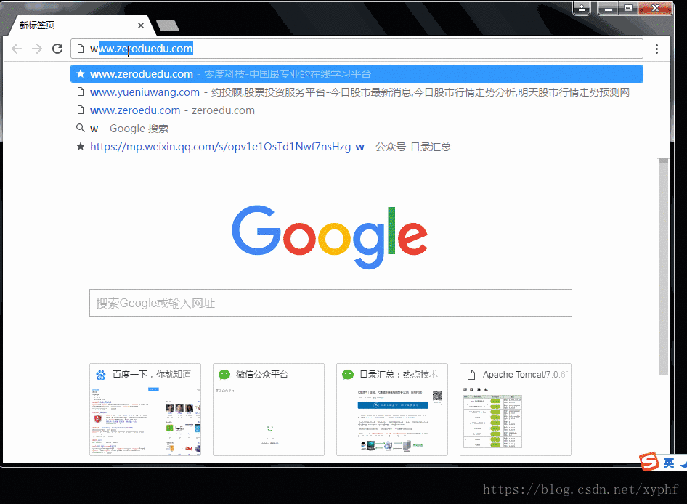Screen dimensions: 687x504
Task: Choose www.zeroedu.com suggestion
Action: coord(357,110)
